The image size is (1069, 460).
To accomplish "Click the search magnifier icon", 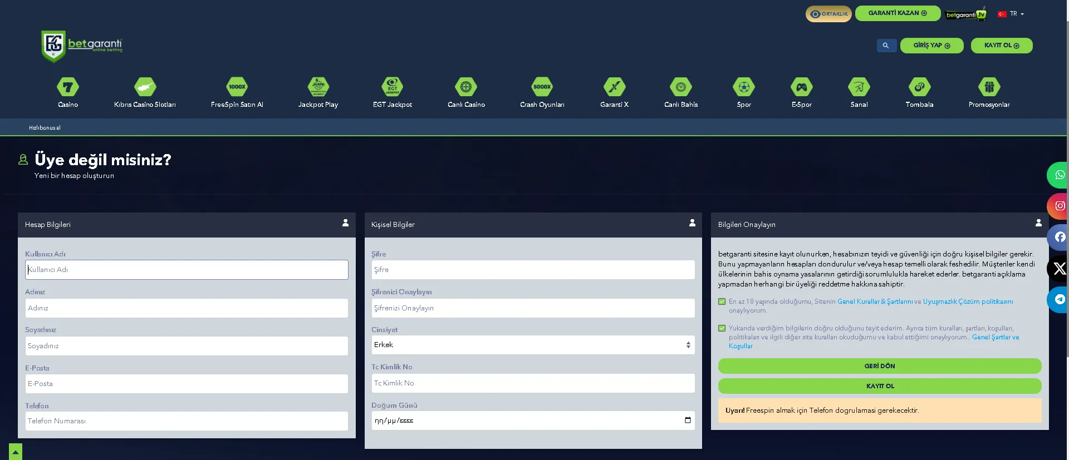I will [886, 46].
